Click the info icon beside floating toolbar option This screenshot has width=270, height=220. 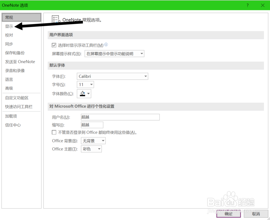click(x=106, y=45)
